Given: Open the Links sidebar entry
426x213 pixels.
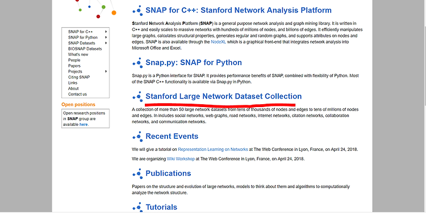Looking at the screenshot, I should point(73,83).
